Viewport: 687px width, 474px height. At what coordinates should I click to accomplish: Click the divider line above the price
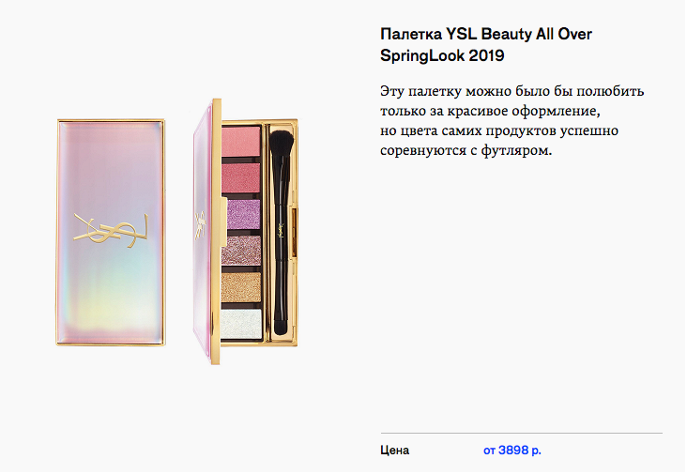click(521, 433)
